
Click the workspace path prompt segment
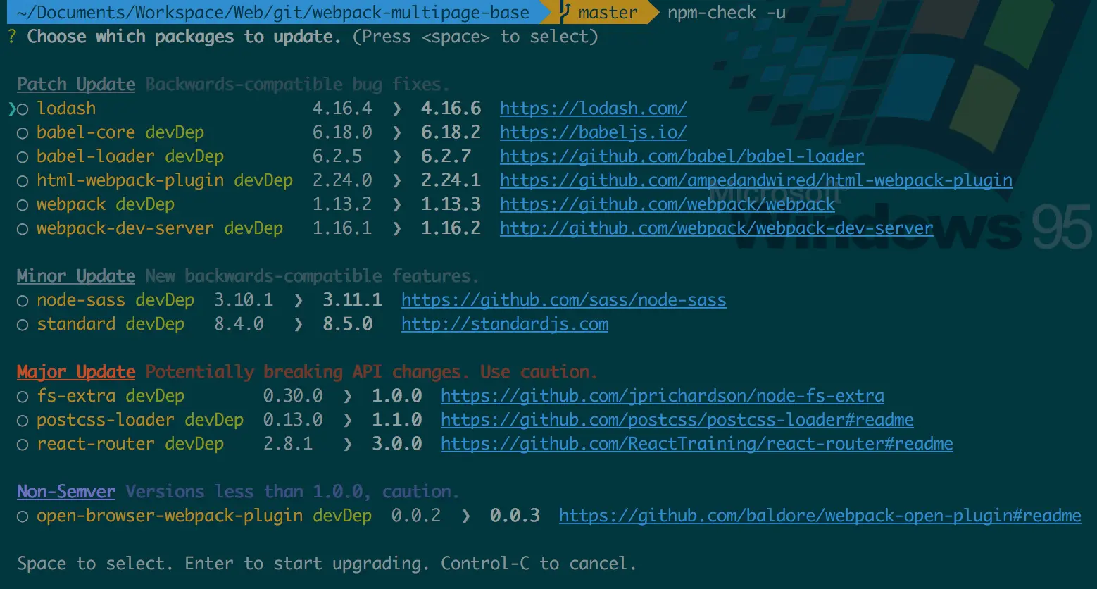[268, 12]
